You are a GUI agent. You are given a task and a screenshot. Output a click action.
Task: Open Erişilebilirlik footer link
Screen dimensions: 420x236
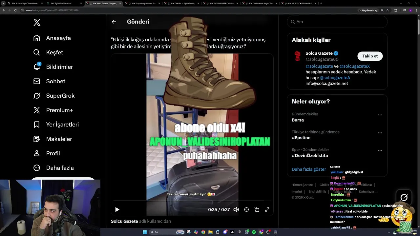(x=317, y=192)
